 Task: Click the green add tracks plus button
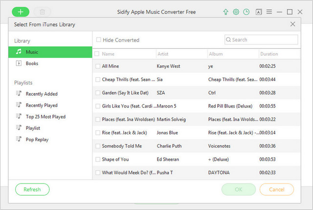[x=21, y=11]
